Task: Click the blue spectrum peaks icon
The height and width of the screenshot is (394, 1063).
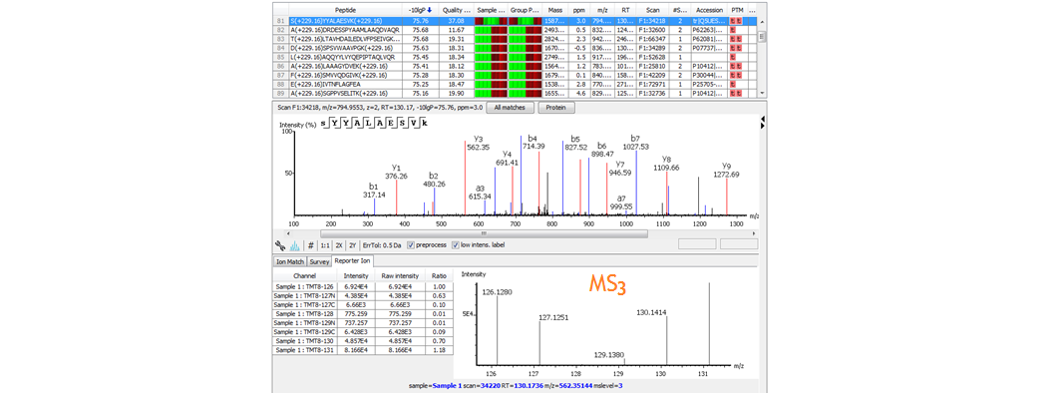Action: click(x=295, y=245)
